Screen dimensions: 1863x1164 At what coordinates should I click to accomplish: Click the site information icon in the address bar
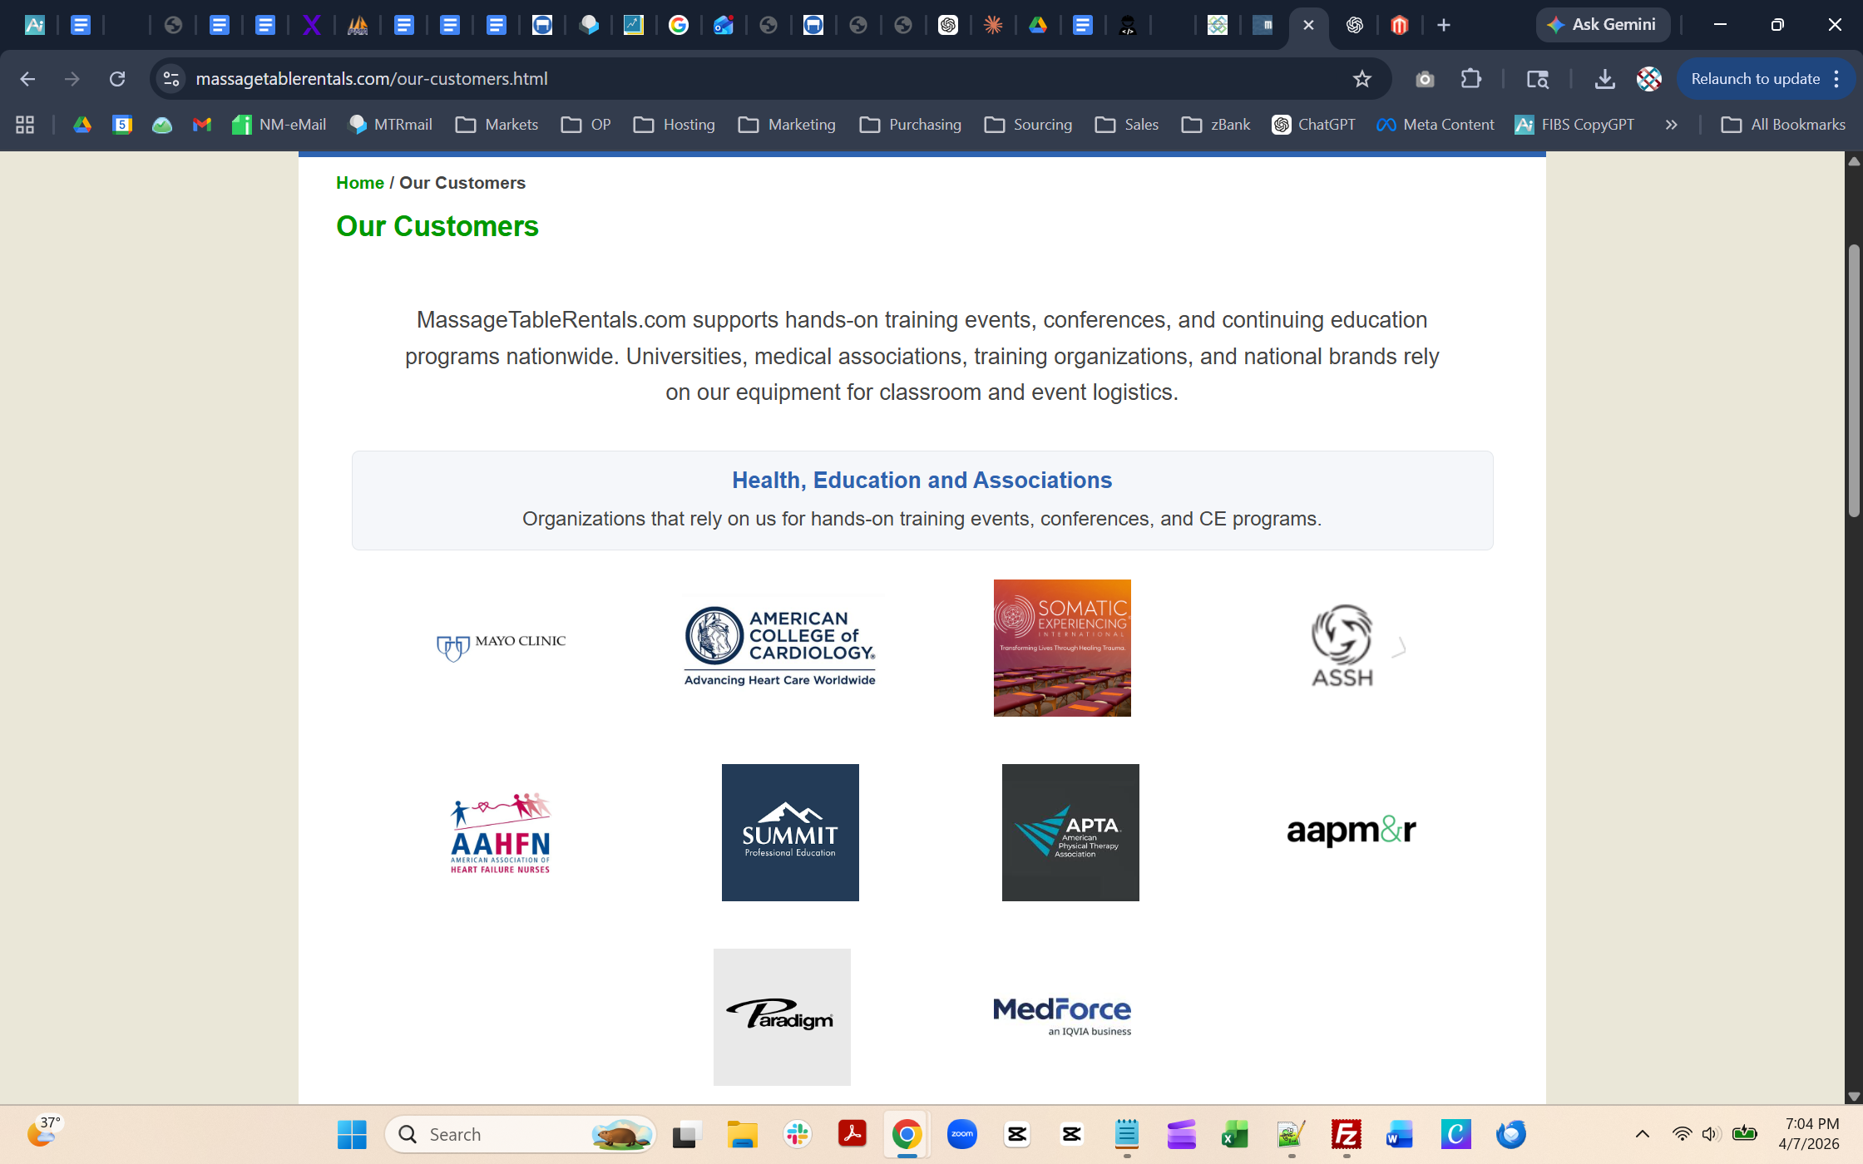[x=171, y=79]
